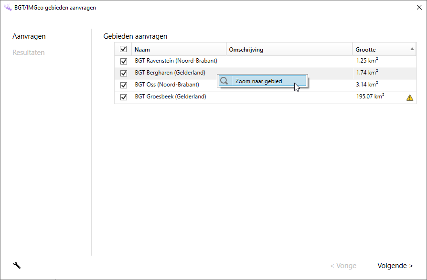Screen dimensions: 427x280
Task: Click the magnifier icon in context menu
Action: click(x=224, y=81)
